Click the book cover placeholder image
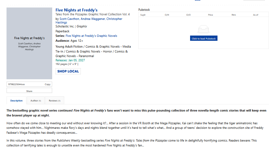This screenshot has height=151, width=269. (x=29, y=43)
